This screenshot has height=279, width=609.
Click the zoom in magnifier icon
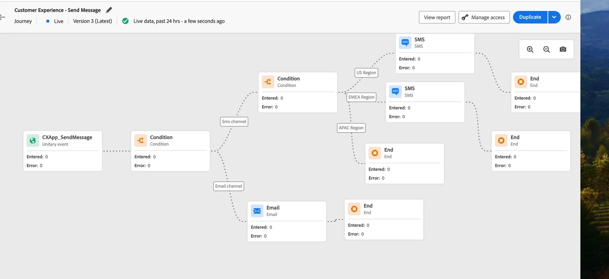pyautogui.click(x=530, y=49)
